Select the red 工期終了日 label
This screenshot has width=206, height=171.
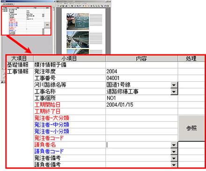[47, 111]
